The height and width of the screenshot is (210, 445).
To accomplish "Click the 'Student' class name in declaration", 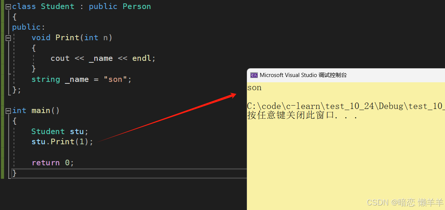I will pos(58,6).
